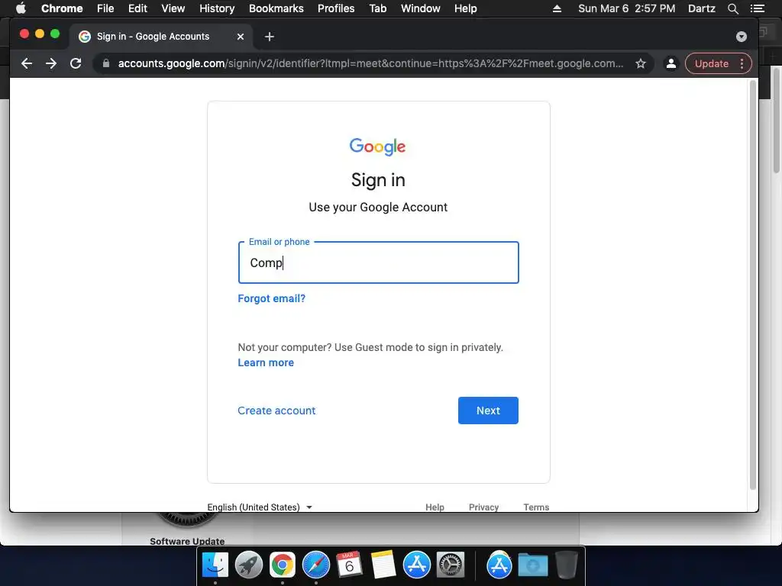Open the tab search down-arrow button
782x586 pixels.
click(741, 37)
